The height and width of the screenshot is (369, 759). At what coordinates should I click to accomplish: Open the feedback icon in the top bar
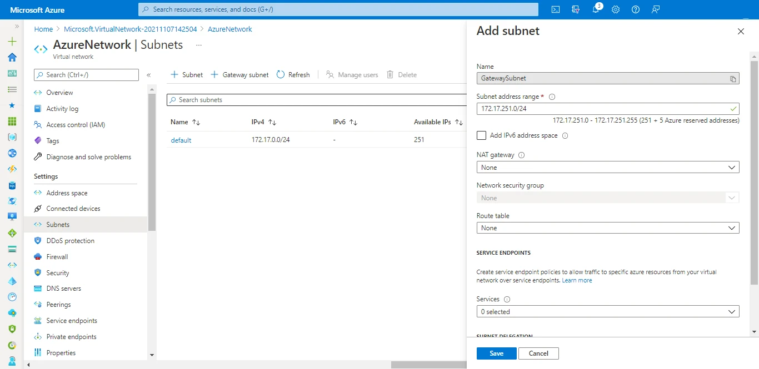pos(656,9)
